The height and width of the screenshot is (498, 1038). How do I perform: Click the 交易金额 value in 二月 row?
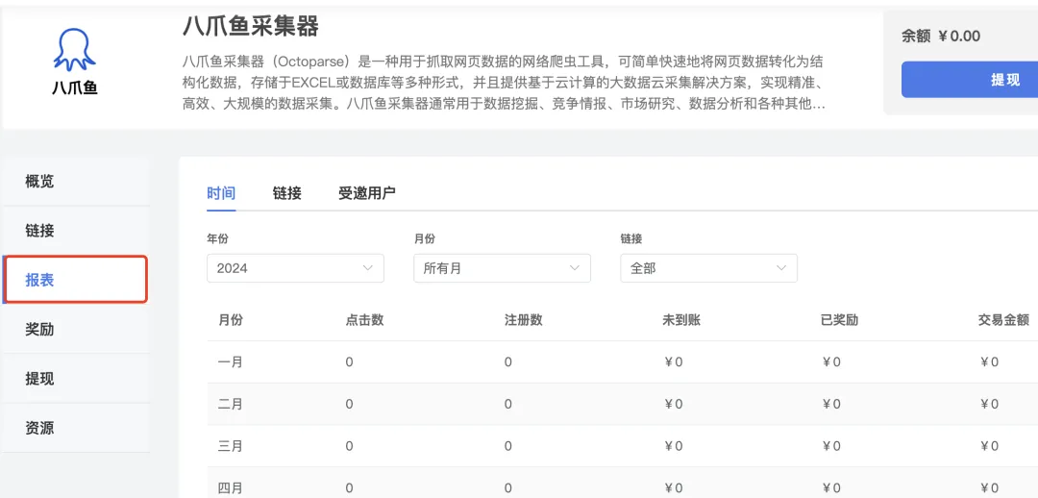coord(989,404)
